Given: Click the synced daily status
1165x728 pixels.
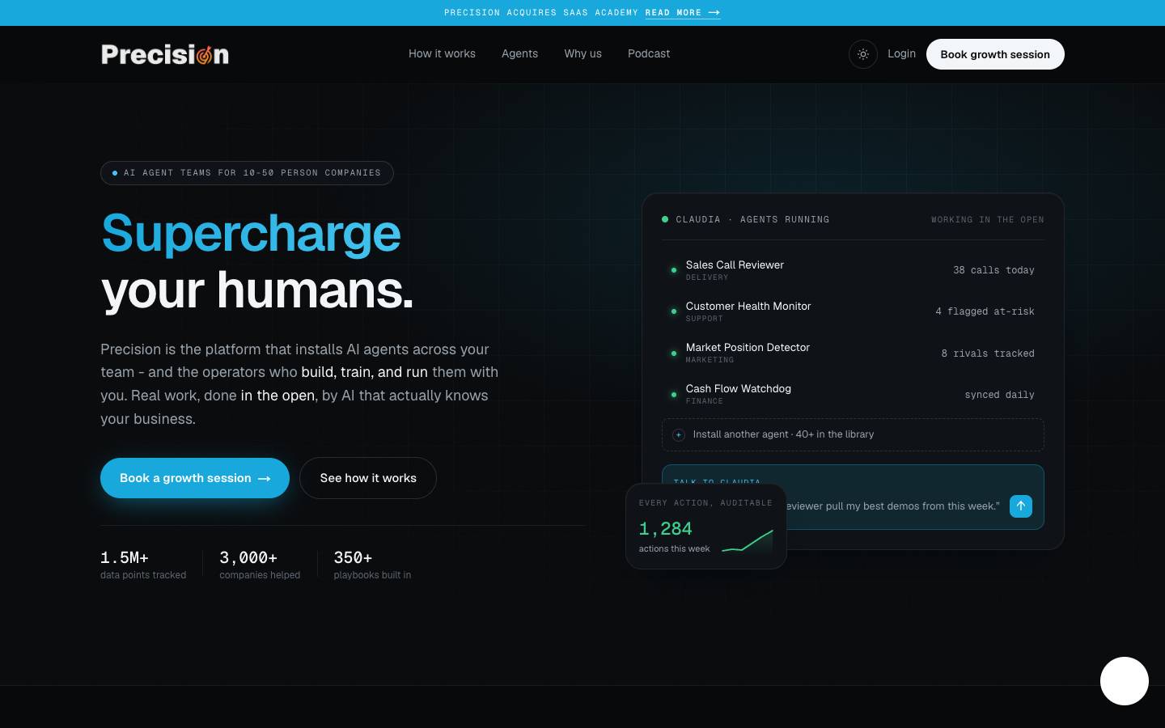Looking at the screenshot, I should 999,395.
